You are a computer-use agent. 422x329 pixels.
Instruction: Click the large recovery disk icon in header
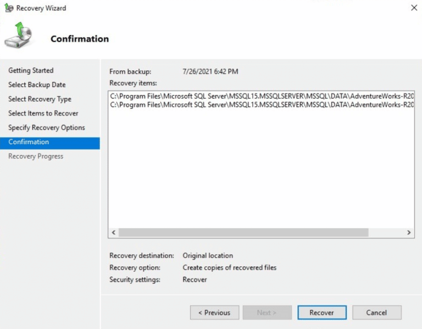(19, 36)
